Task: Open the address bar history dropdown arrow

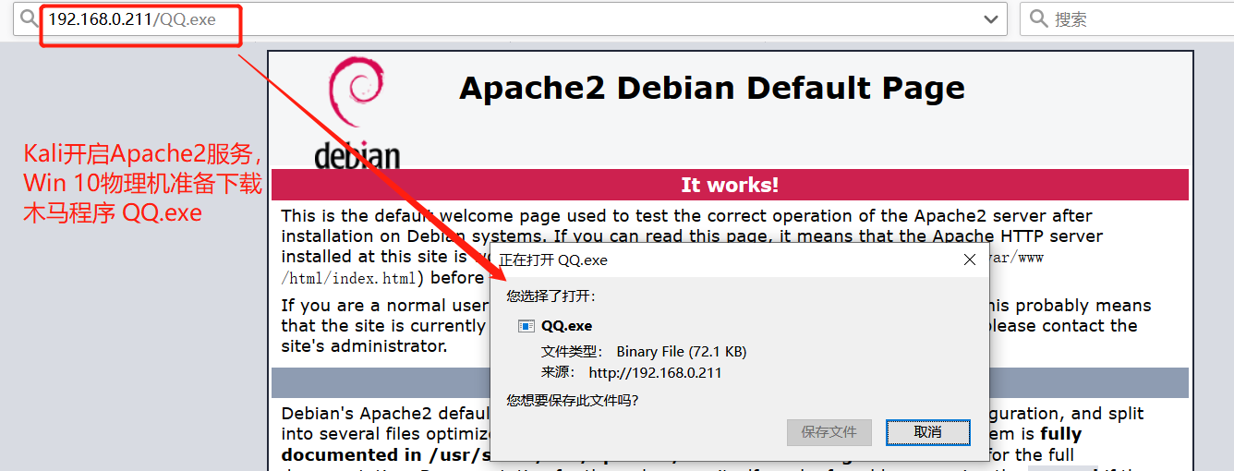Action: [991, 19]
